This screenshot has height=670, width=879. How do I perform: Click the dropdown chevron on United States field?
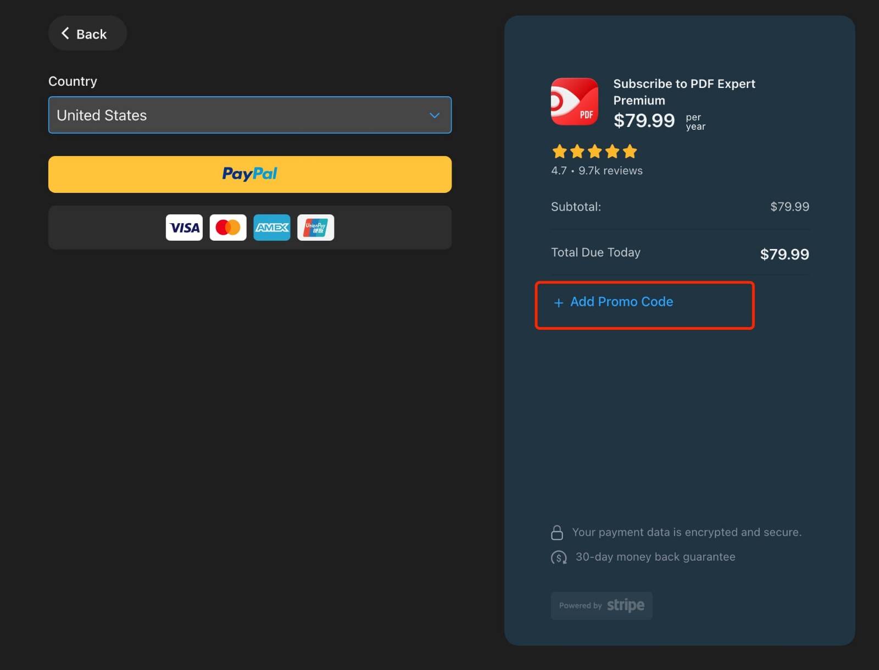(434, 115)
